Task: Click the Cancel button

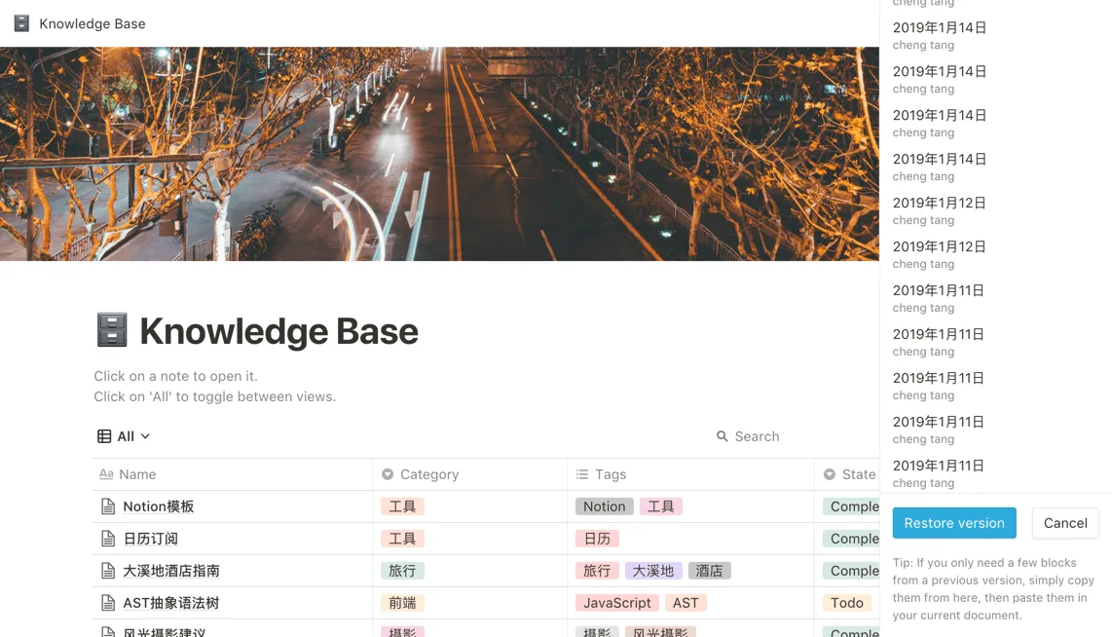Action: [1065, 523]
